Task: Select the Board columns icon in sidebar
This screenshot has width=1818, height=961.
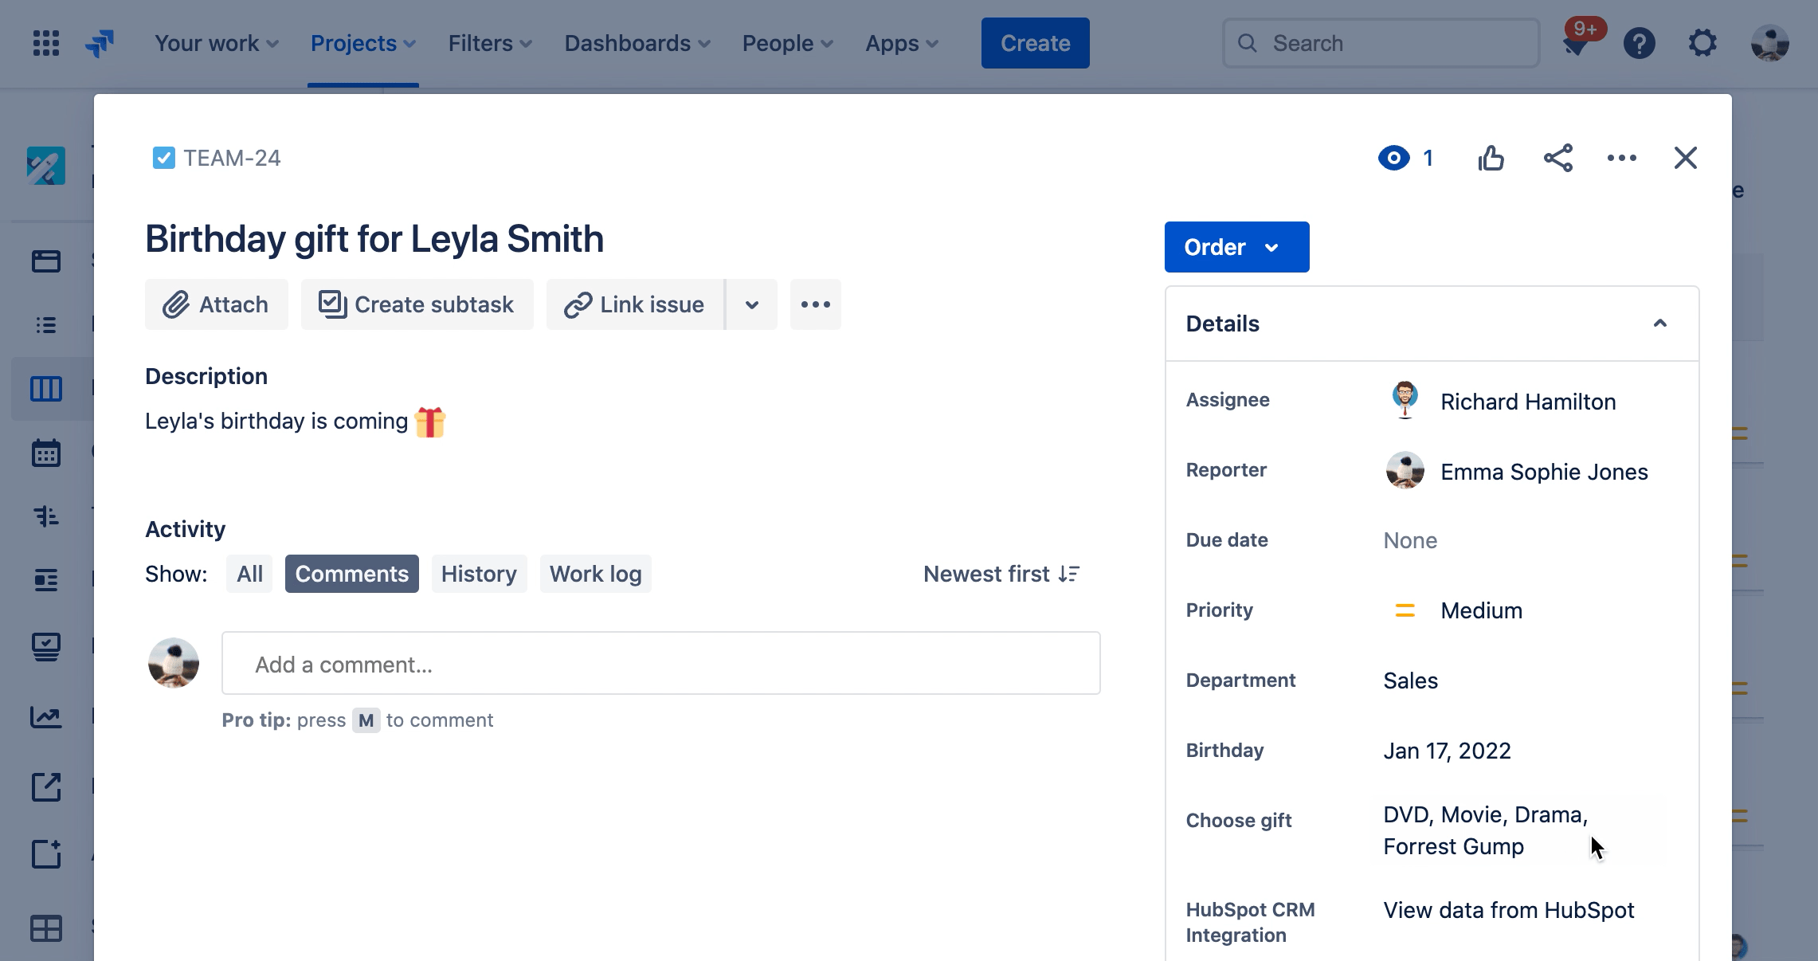Action: [45, 389]
